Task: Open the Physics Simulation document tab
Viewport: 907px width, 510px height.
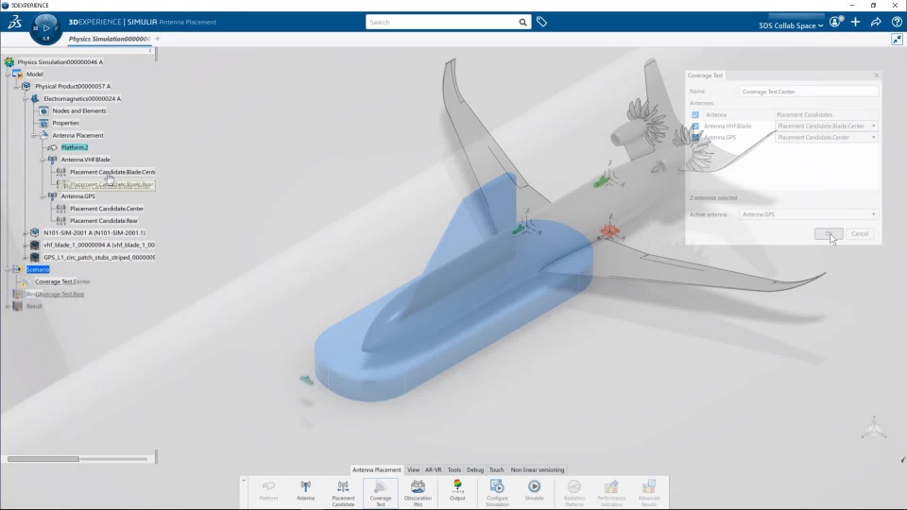Action: coord(109,39)
